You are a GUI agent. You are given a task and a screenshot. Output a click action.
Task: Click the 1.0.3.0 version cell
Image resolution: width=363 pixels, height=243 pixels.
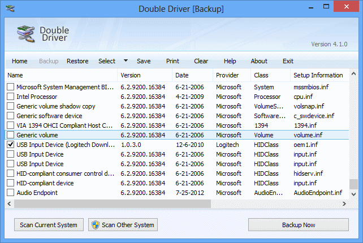[x=131, y=145]
